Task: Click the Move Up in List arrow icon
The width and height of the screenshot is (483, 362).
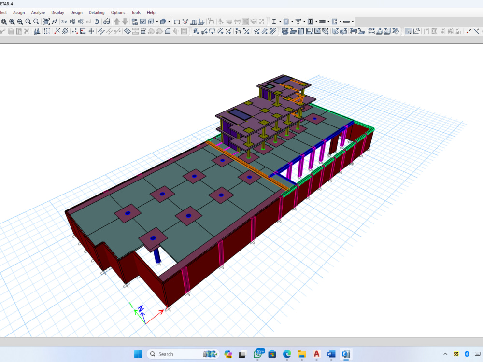Action: point(117,21)
